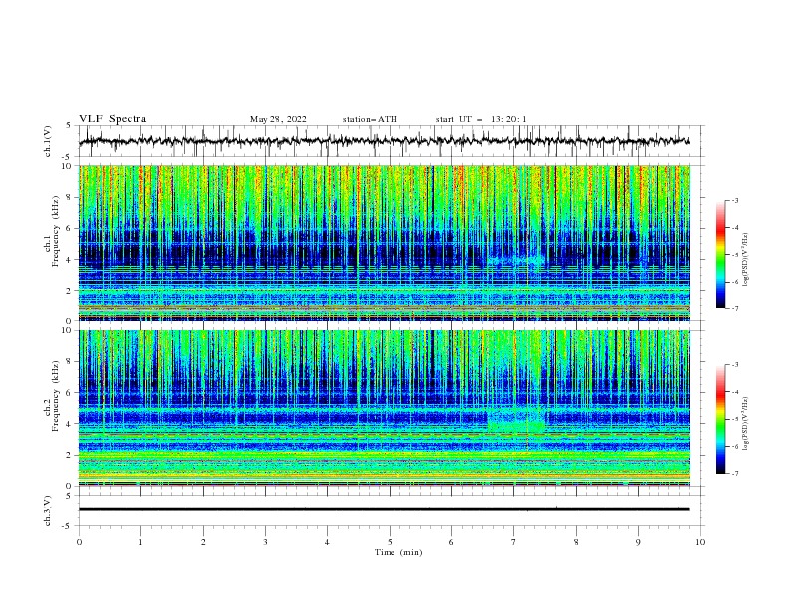The height and width of the screenshot is (609, 789).
Task: Click the lower ch.2 PSD color bar
Action: (x=721, y=419)
